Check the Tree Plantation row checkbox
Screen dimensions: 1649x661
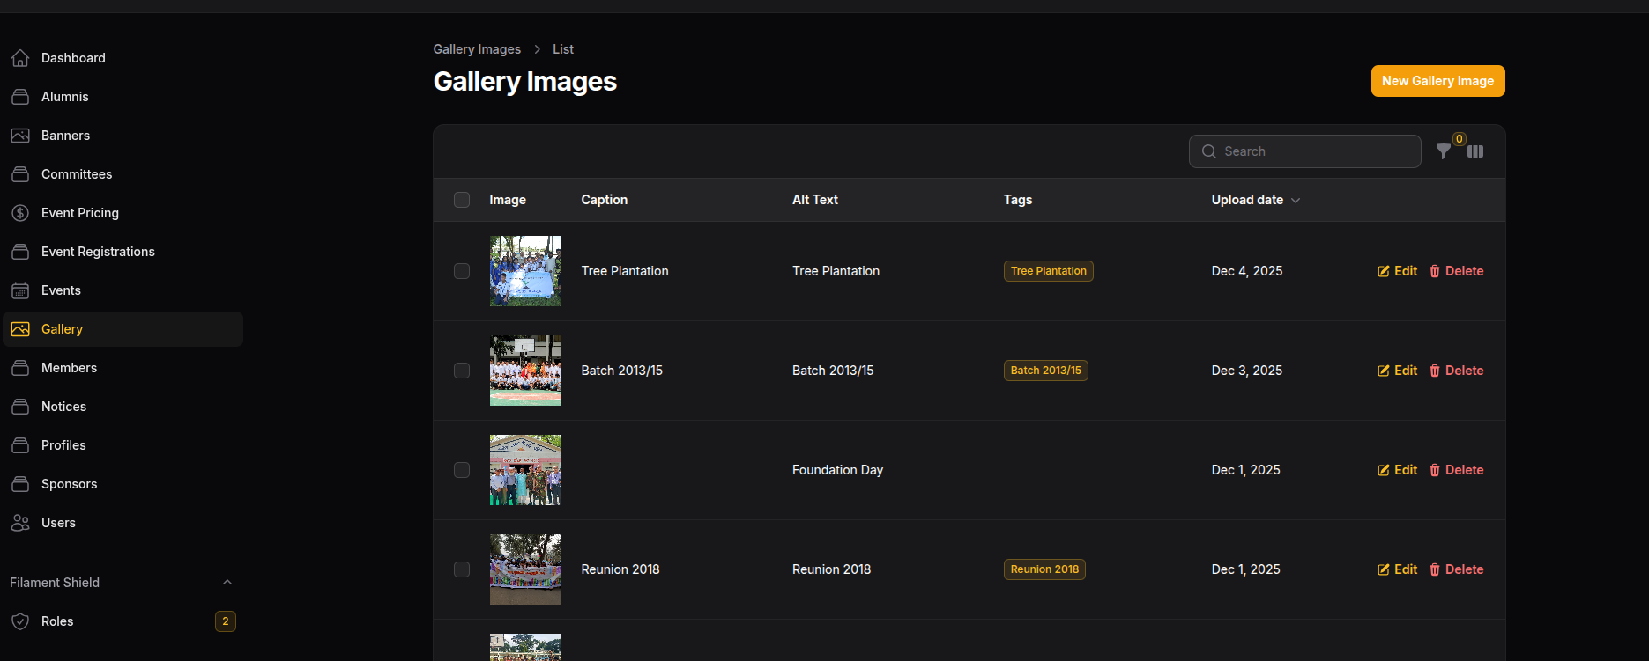point(462,271)
